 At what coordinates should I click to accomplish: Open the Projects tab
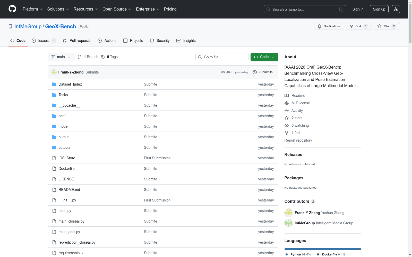tap(133, 41)
